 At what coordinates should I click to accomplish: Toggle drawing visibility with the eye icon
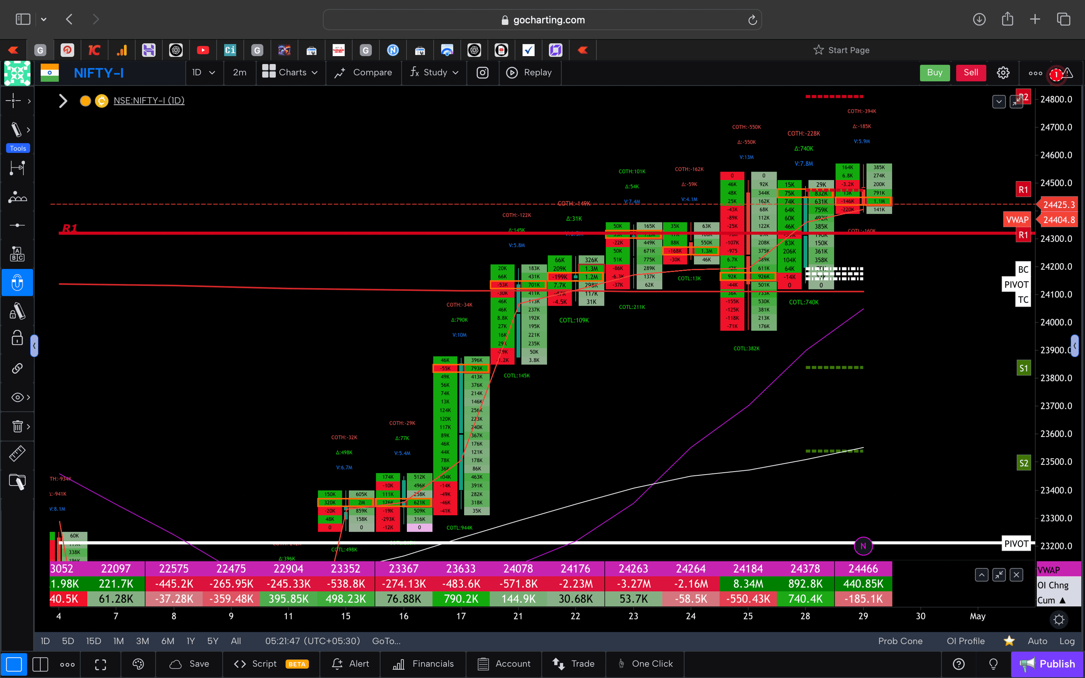(16, 397)
